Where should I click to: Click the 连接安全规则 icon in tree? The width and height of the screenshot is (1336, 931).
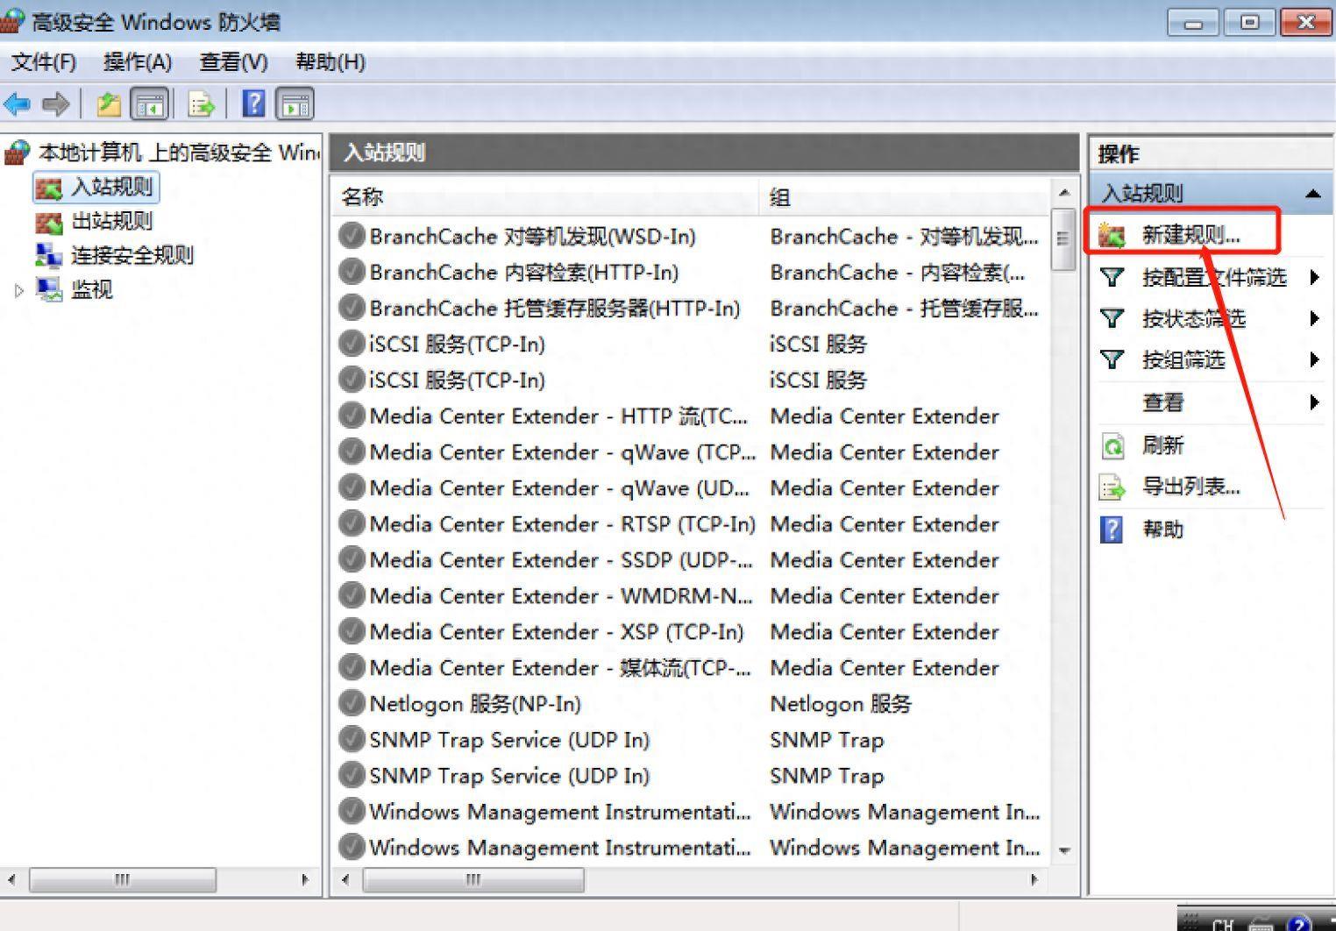[48, 256]
